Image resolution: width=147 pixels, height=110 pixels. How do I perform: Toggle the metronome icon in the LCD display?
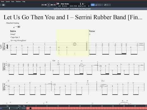click(x=83, y=4)
